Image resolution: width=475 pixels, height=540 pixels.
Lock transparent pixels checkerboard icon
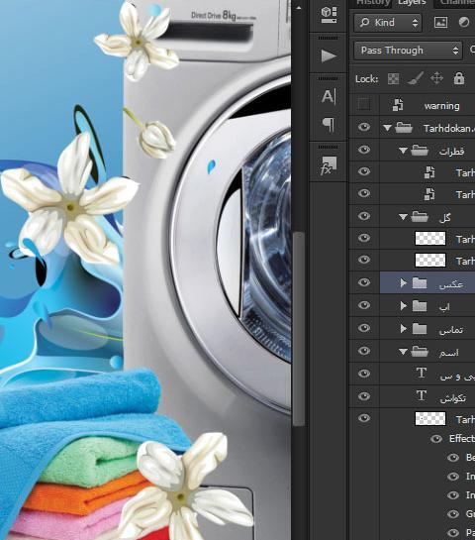point(393,79)
